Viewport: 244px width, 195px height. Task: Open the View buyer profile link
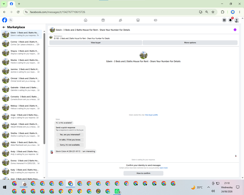point(151,115)
